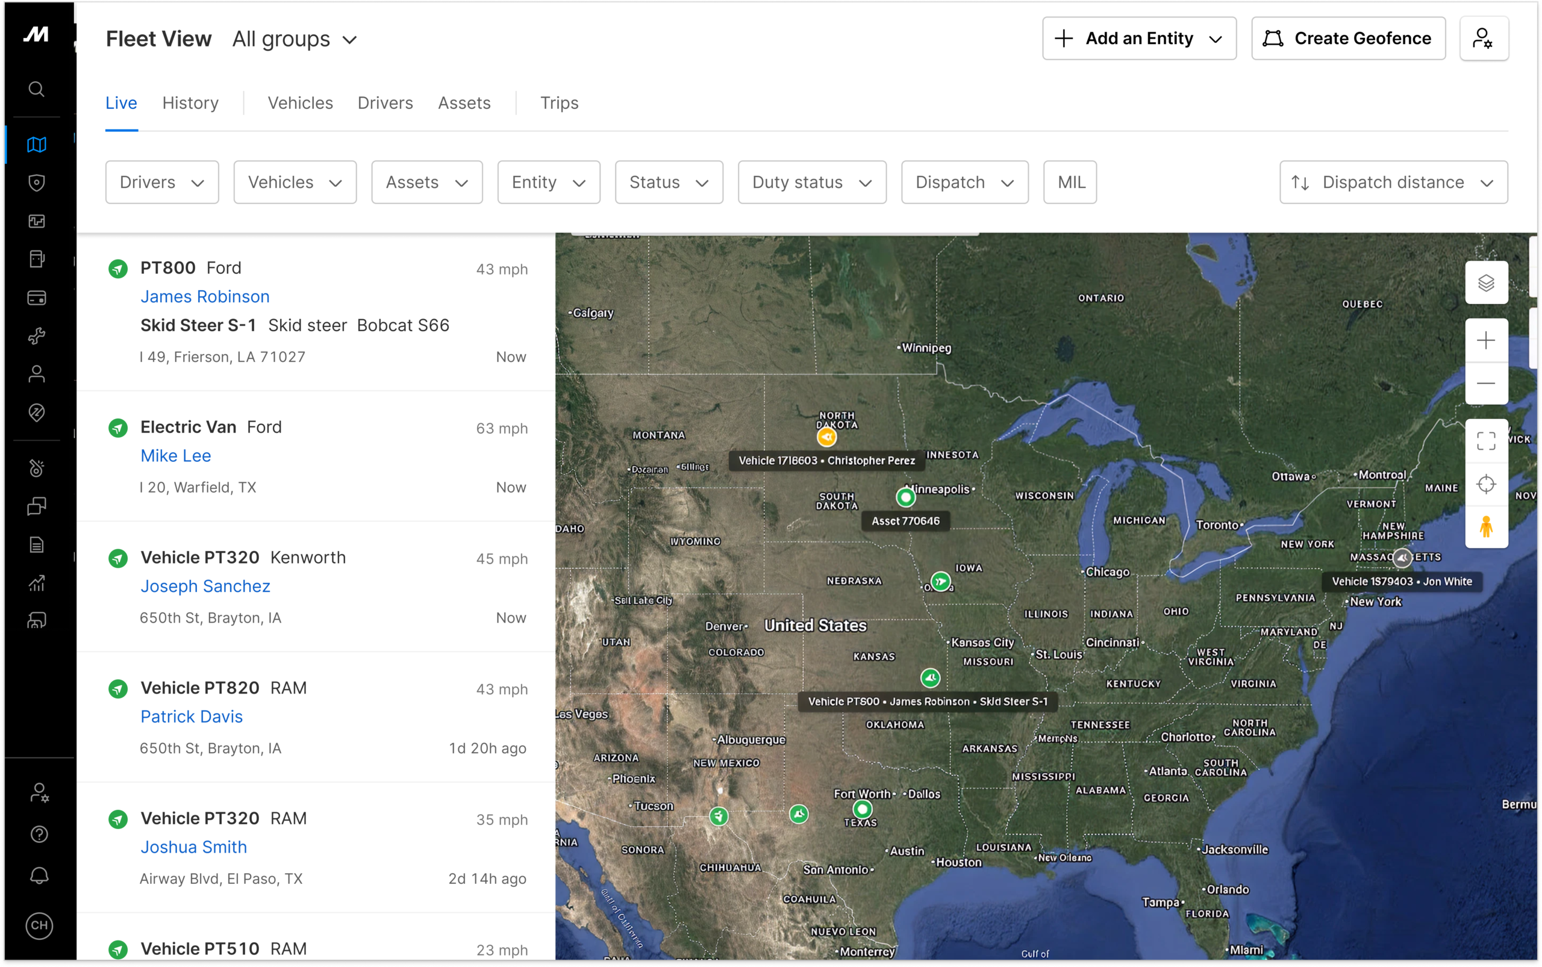Switch to the Live tab

(x=121, y=103)
